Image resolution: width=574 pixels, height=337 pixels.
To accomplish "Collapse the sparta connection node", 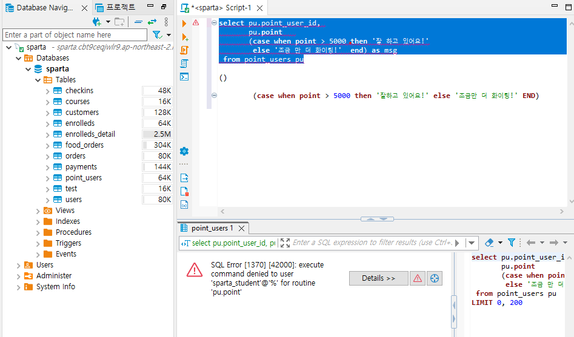I will tap(8, 47).
